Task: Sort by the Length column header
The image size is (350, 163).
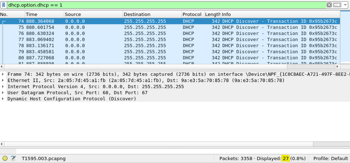Action: coord(213,15)
